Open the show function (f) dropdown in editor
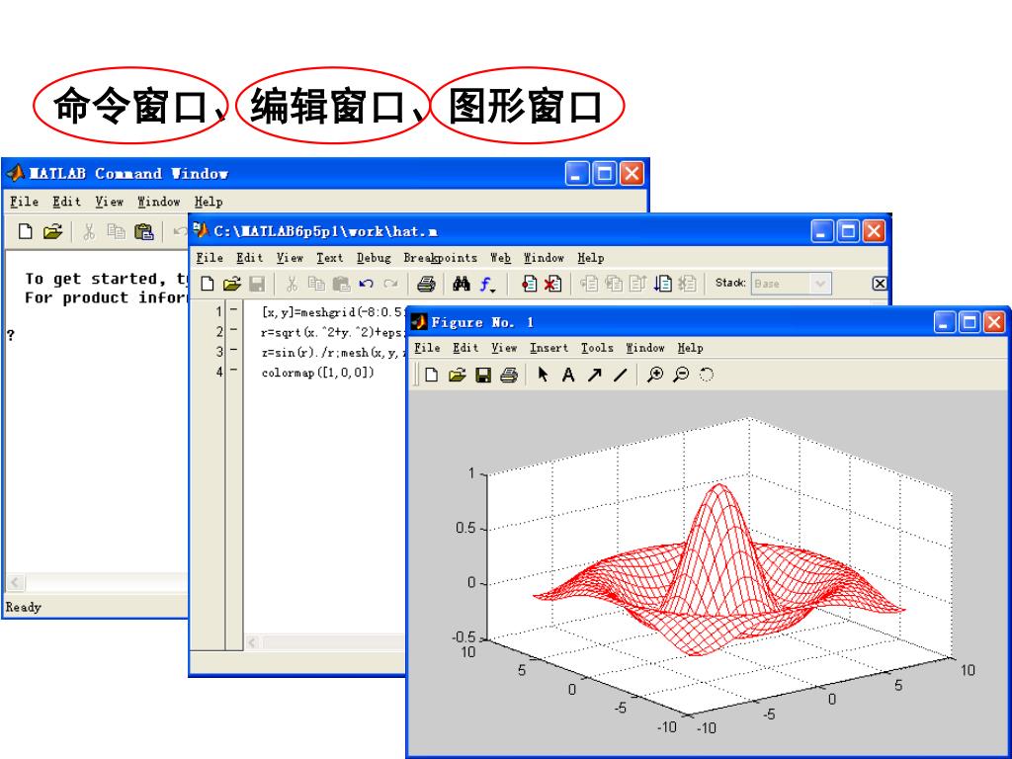 coord(488,284)
